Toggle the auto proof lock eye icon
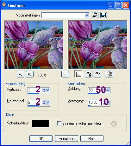Viewport: 131px width, 146px height. 89,74
